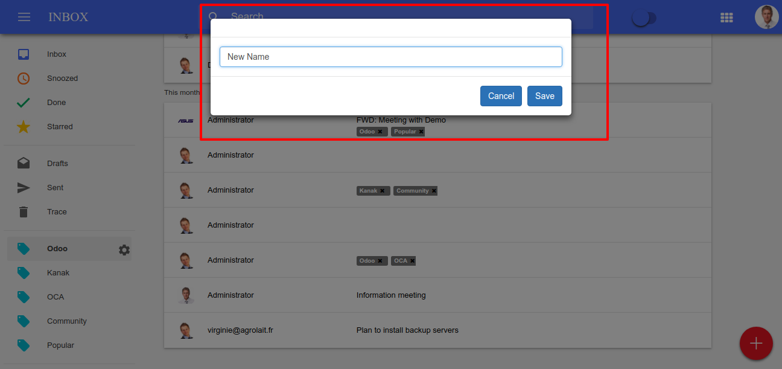Select Done in the sidebar
The width and height of the screenshot is (782, 369).
[x=57, y=103]
